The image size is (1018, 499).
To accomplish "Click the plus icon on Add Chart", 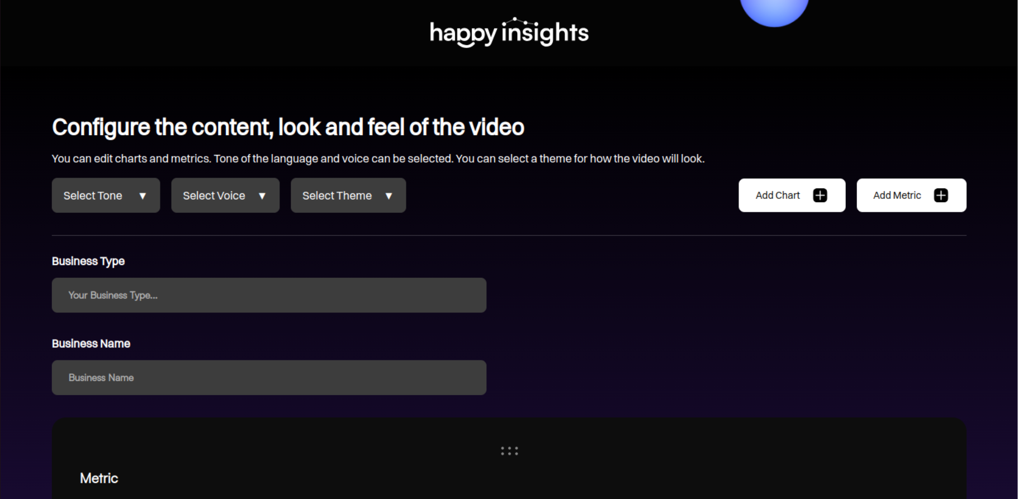I will click(x=820, y=195).
